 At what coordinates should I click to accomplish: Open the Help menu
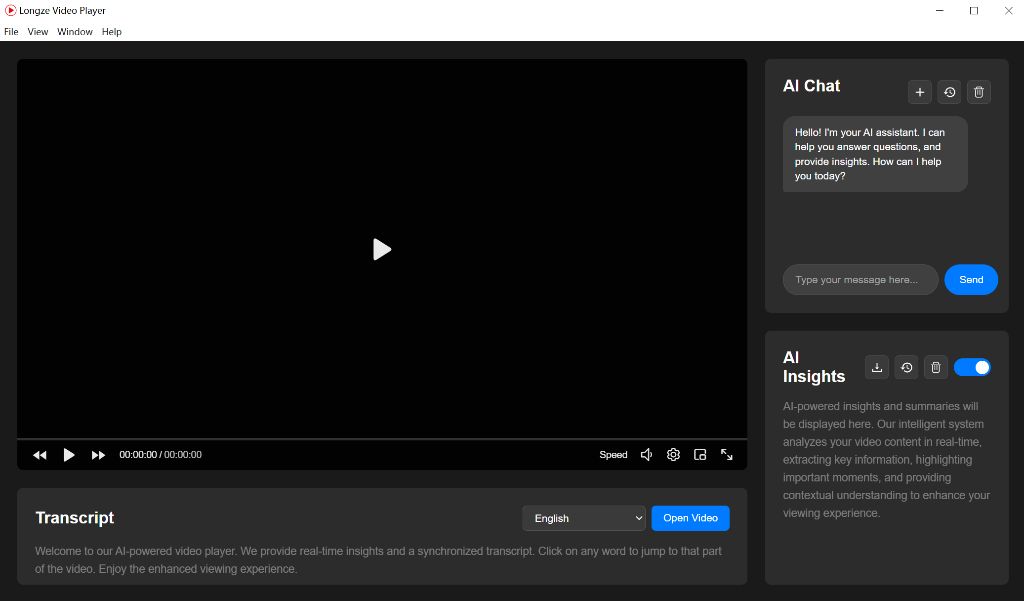coord(112,32)
